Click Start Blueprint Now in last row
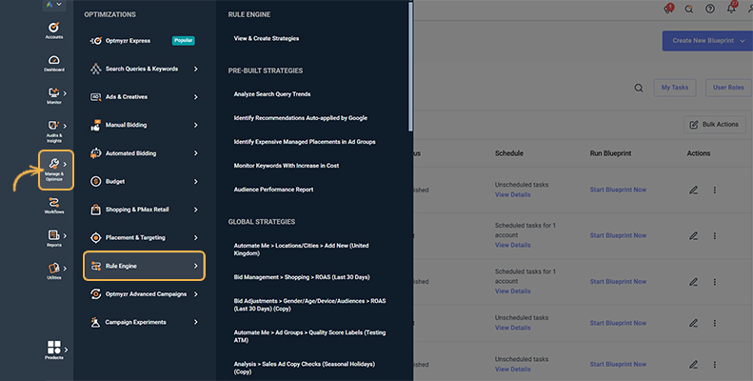Screen dimensions: 753x381 (x=618, y=364)
